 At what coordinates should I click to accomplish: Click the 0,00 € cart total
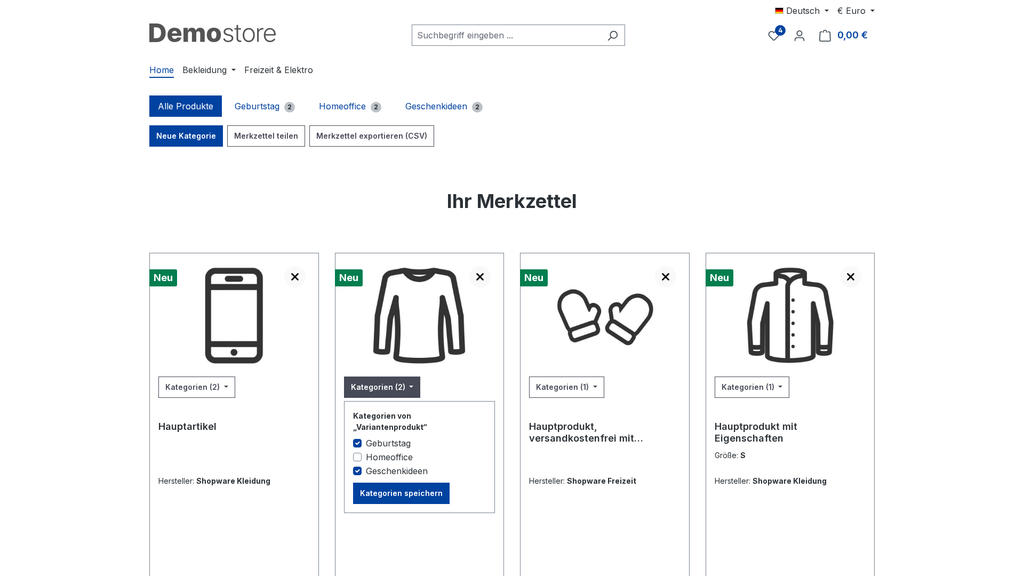point(852,35)
